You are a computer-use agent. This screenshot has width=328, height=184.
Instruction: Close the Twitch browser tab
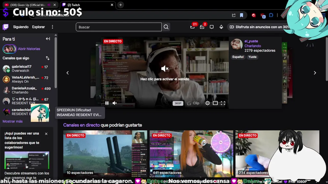112,5
